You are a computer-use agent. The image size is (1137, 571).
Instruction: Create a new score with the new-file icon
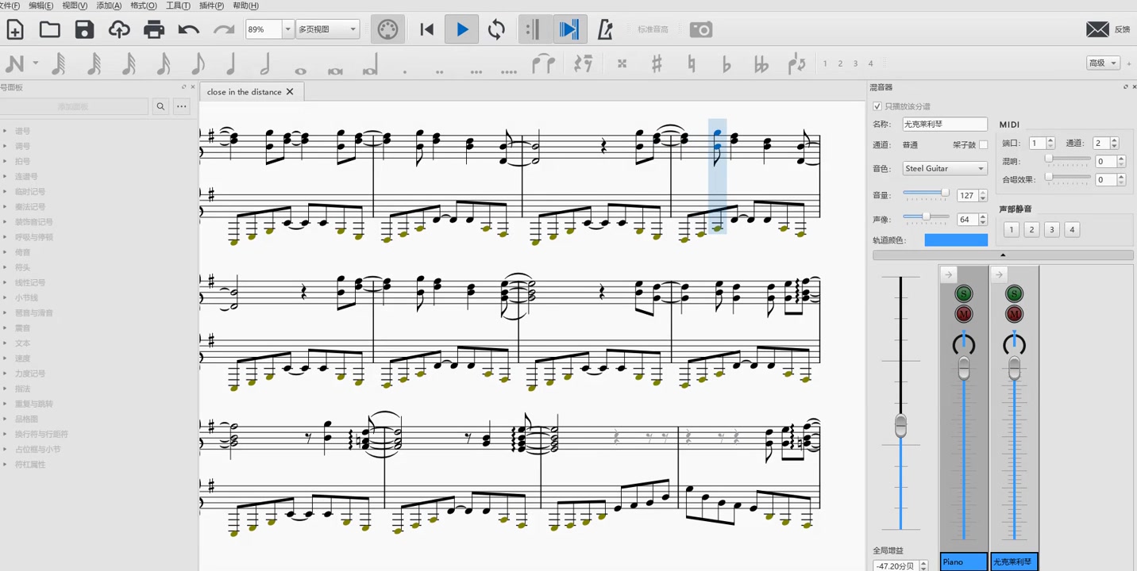point(15,30)
